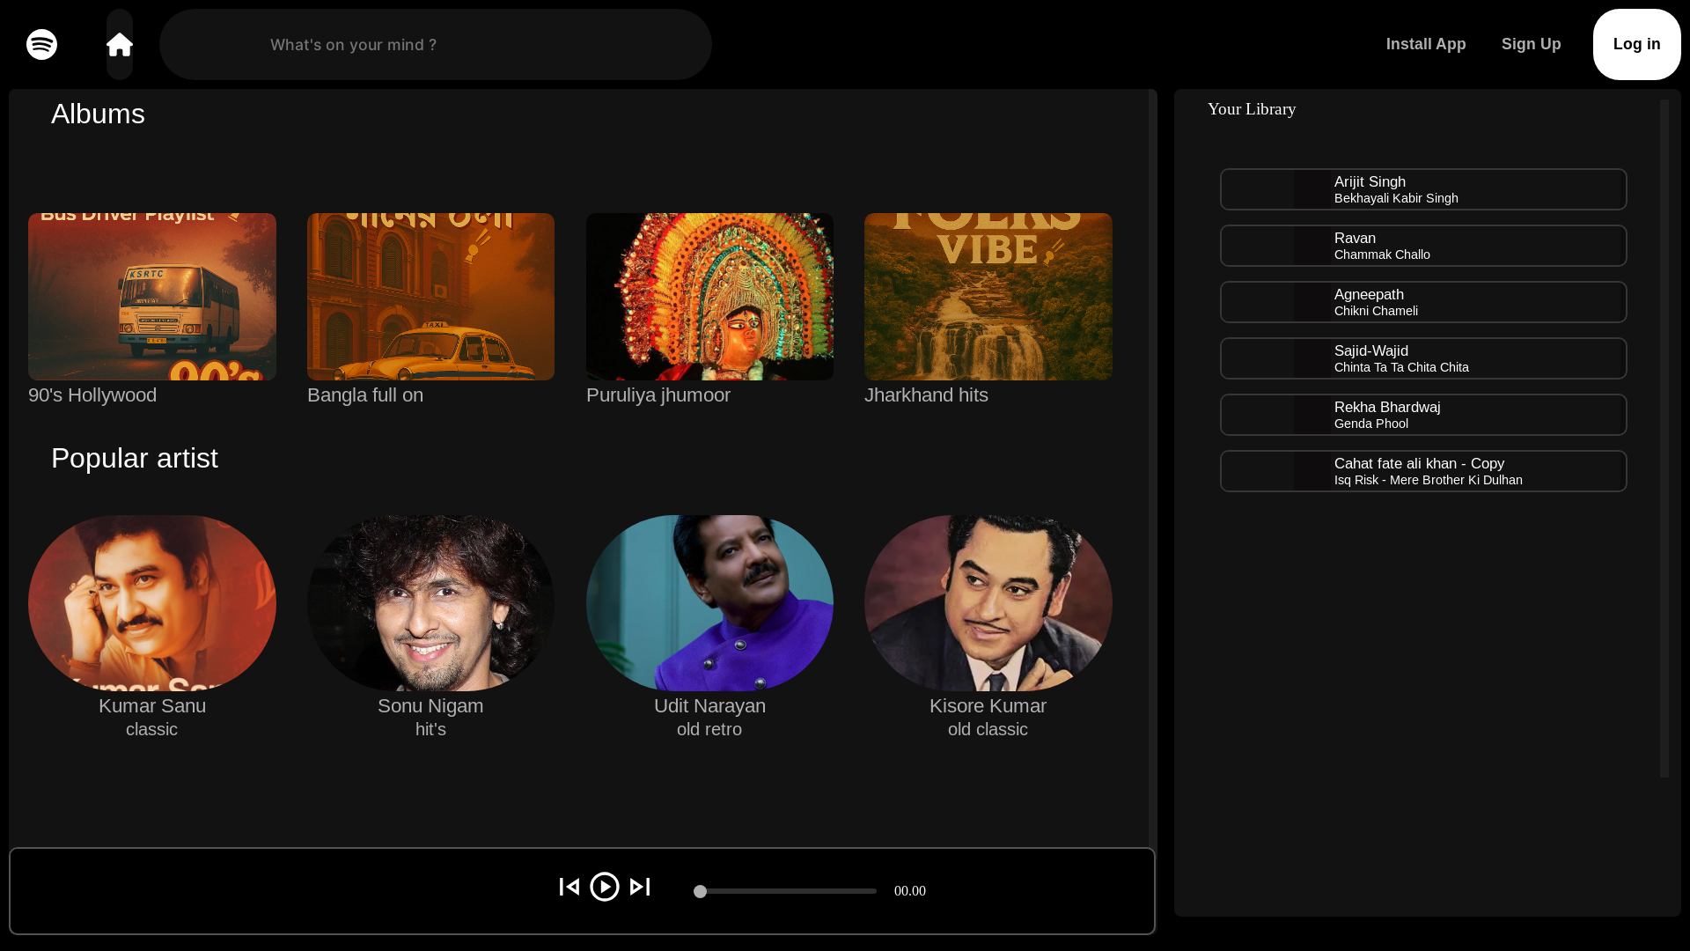The image size is (1690, 951).
Task: Click the 'Puruliya jhumoor' album title
Action: coord(658,395)
